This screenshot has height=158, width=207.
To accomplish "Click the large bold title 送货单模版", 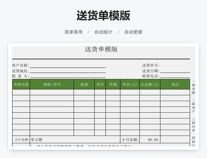I will click(x=103, y=15).
